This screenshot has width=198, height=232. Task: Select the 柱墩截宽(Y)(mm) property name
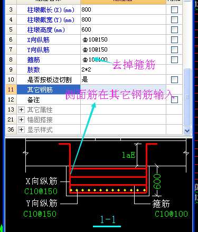(51, 20)
